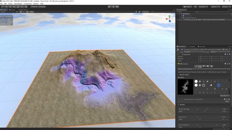Open the Raise or Lower Terrain tool dropdown
This screenshot has width=232, height=130.
click(x=204, y=69)
